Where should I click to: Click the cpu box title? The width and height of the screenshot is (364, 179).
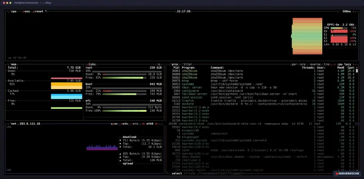pyautogui.click(x=13, y=11)
